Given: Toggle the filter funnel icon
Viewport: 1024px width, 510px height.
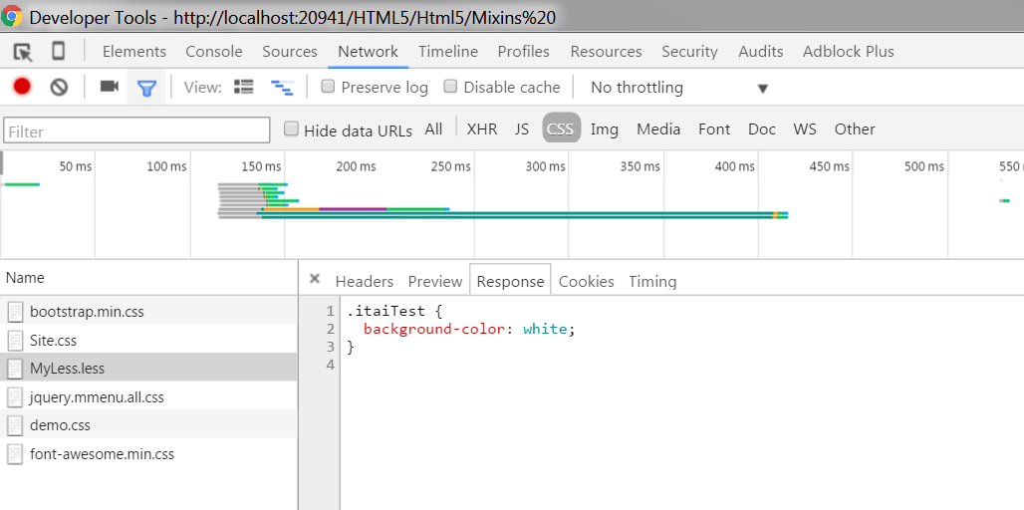Looking at the screenshot, I should (x=146, y=88).
